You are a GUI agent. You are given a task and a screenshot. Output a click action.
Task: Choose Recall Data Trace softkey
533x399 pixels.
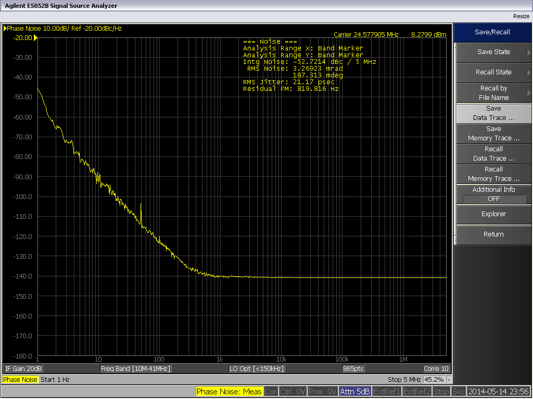(493, 154)
